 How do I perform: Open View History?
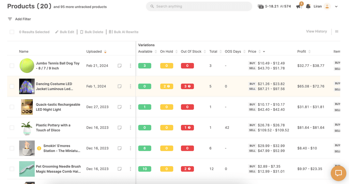tap(317, 31)
